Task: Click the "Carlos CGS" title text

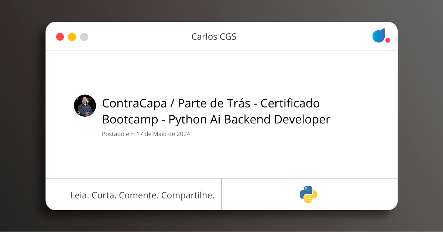Action: tap(214, 37)
